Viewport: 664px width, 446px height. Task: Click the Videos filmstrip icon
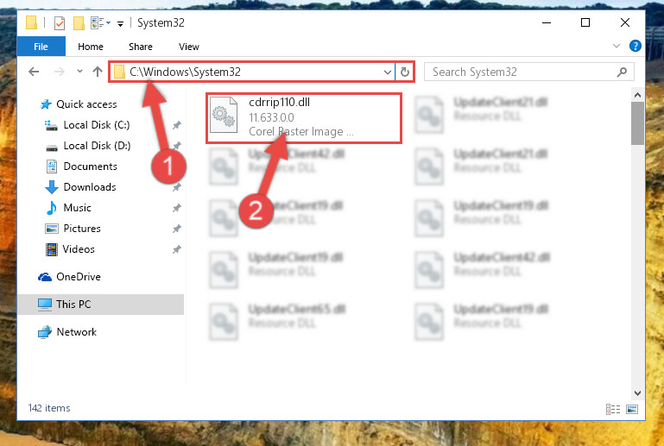51,249
